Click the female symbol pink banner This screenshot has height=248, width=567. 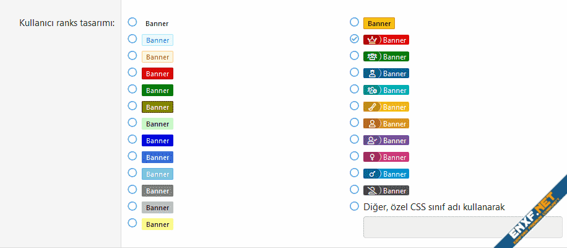[386, 157]
